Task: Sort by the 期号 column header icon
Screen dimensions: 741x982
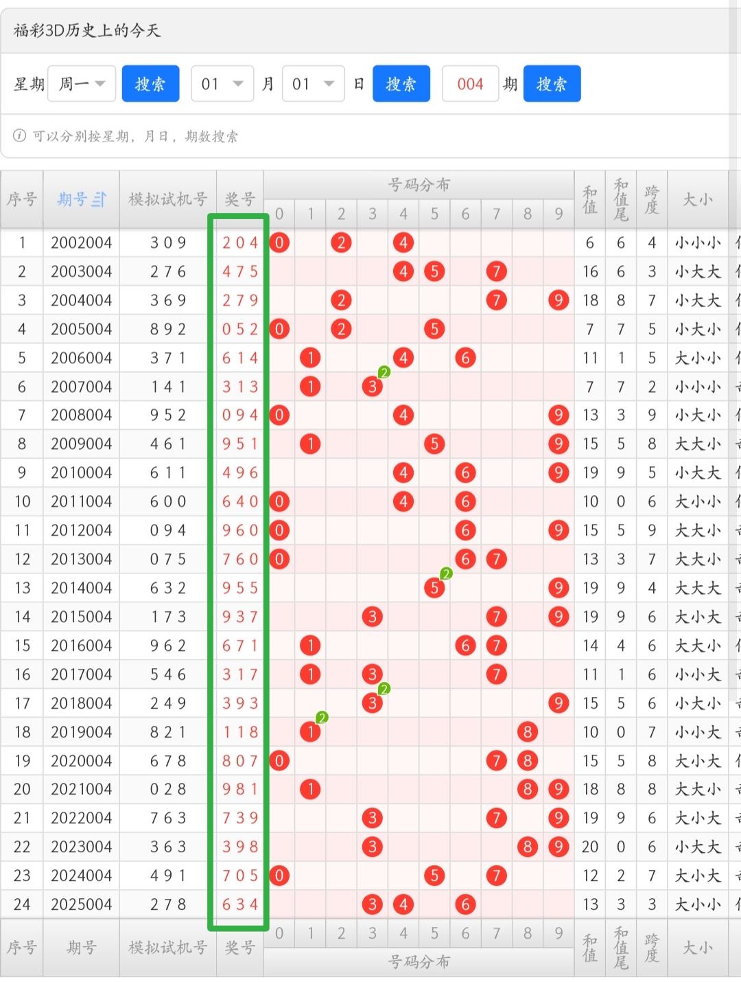Action: click(99, 199)
